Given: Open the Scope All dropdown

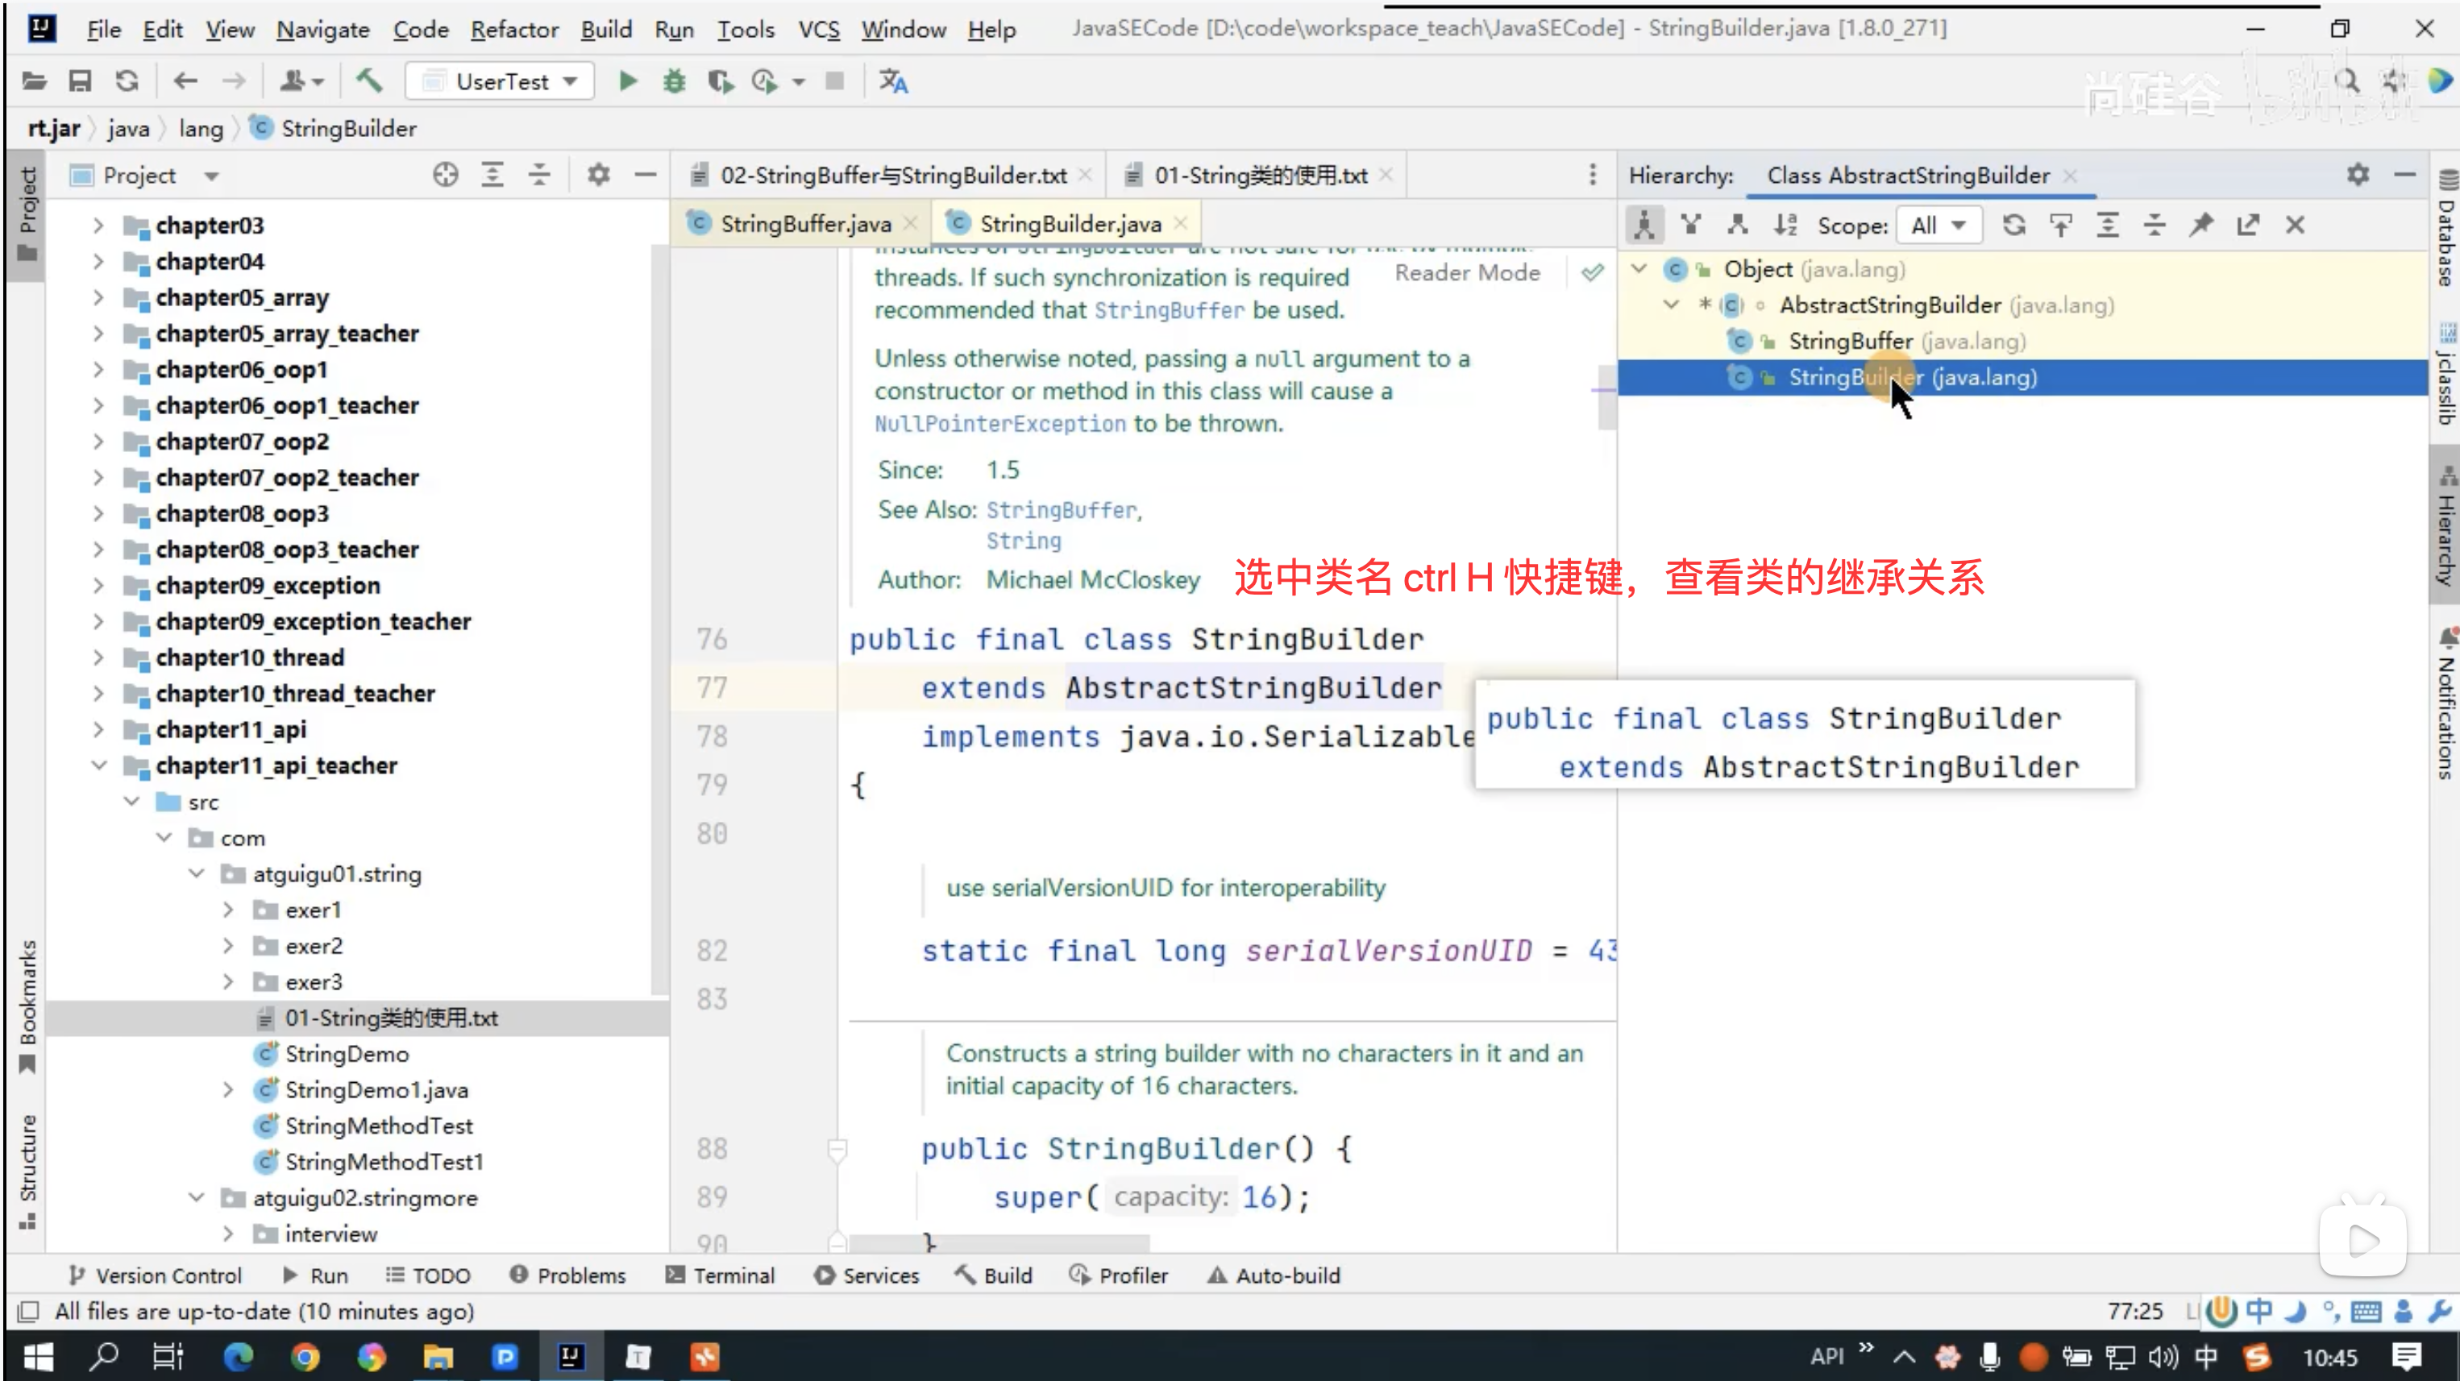Looking at the screenshot, I should pos(1938,226).
